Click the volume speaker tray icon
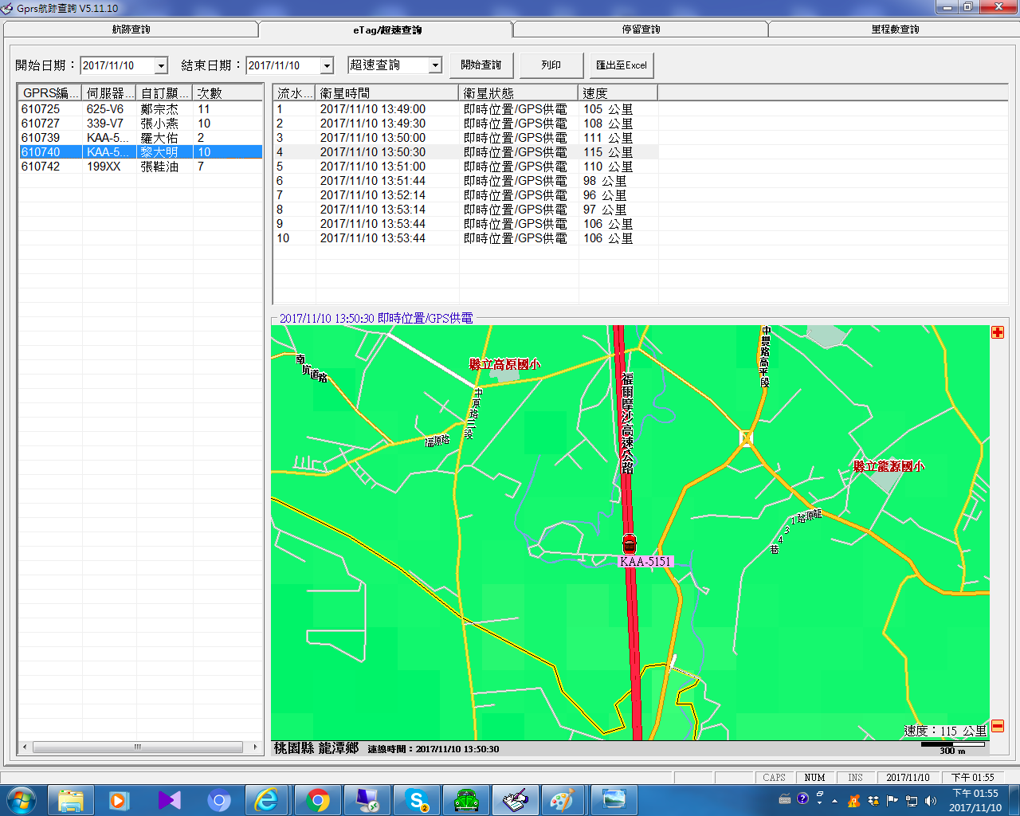Image resolution: width=1020 pixels, height=816 pixels. coord(931,800)
